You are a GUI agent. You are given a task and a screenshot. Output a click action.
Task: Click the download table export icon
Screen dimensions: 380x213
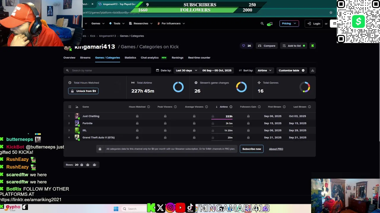point(312,70)
